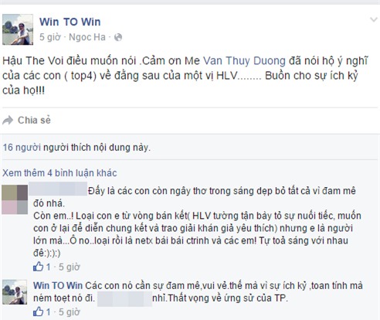This screenshot has width=380, height=320.
Task: Click the blurred commenter avatar
Action: (15, 199)
